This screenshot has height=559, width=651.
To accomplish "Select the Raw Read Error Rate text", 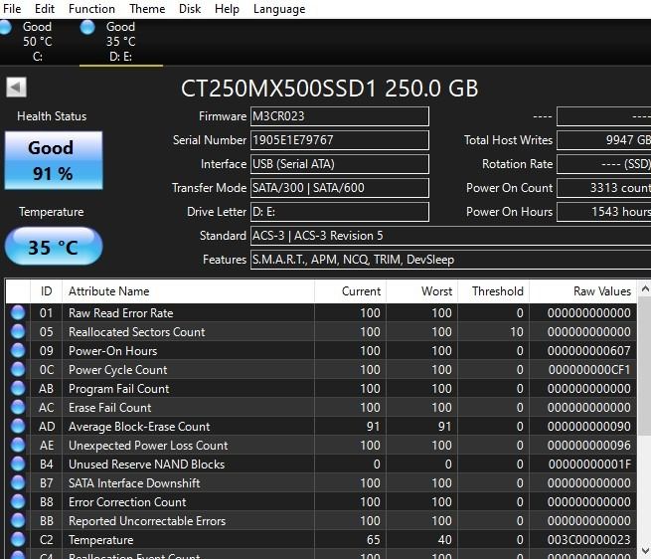I will pyautogui.click(x=121, y=313).
